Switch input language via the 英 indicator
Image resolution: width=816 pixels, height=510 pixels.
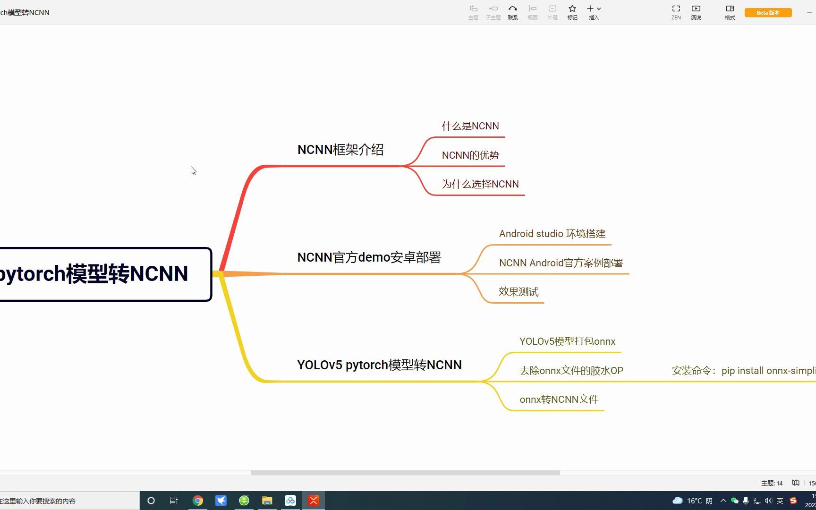click(780, 501)
